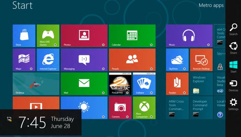Click the x badge on the People tile
Screen dimensions: 241x137
[151, 69]
